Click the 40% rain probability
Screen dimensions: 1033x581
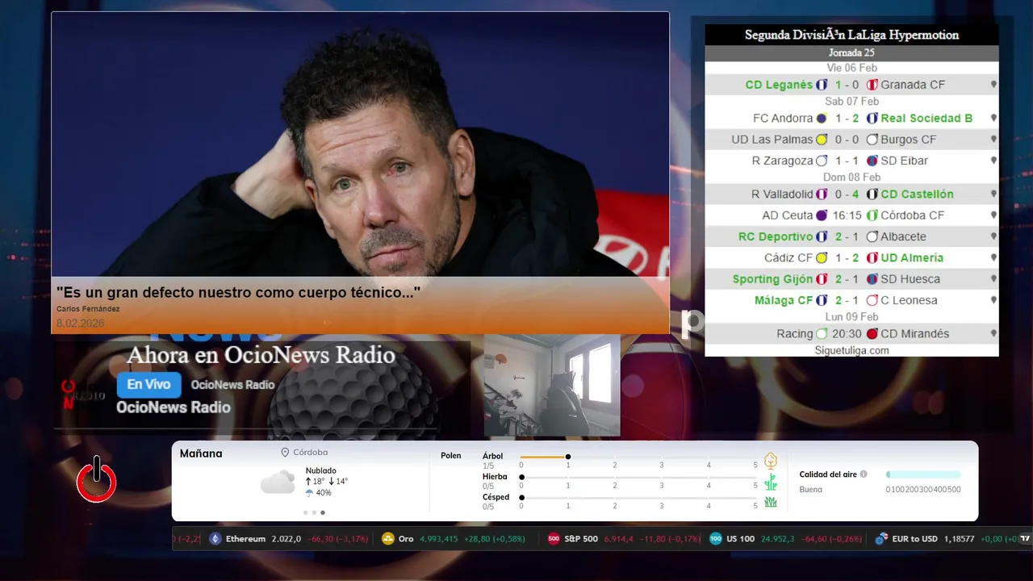pos(324,492)
